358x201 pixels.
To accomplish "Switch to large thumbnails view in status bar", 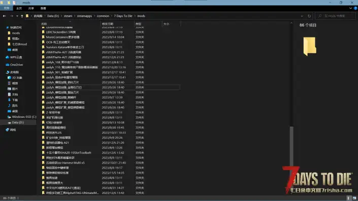I will point(354,198).
